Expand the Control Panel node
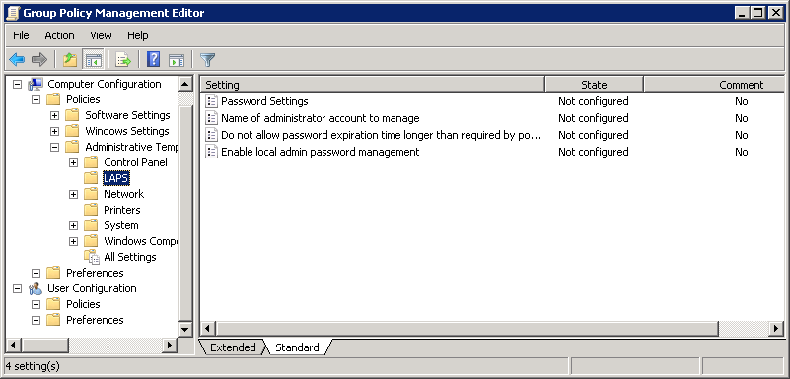The height and width of the screenshot is (379, 790). coord(73,162)
